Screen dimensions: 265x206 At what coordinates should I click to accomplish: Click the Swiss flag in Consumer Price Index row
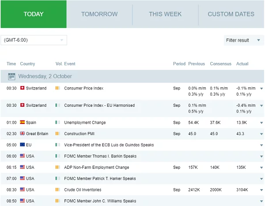(23, 88)
